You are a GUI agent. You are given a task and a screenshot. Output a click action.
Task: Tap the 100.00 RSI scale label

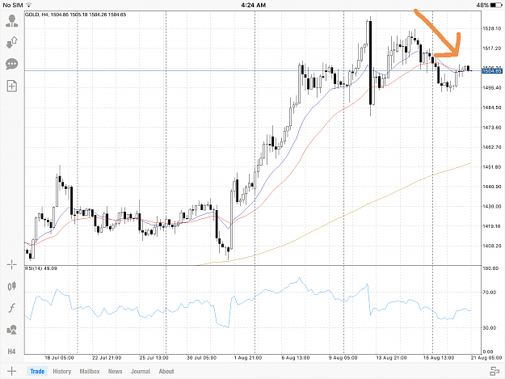pyautogui.click(x=490, y=268)
